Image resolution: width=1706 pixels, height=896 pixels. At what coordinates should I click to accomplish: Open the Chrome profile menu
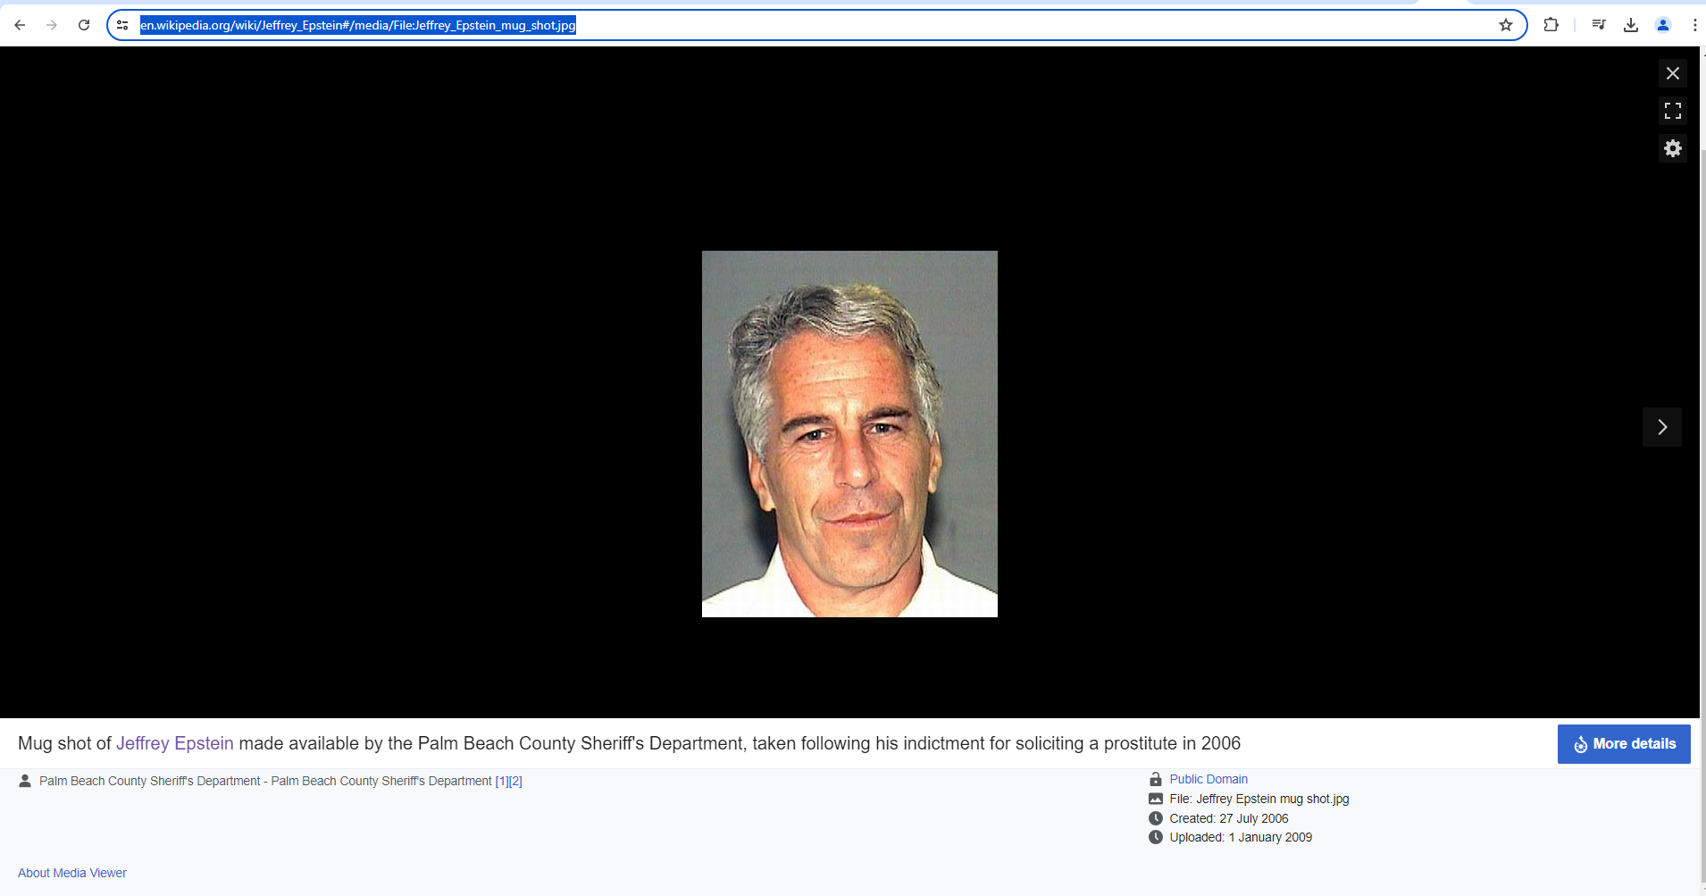[1662, 25]
